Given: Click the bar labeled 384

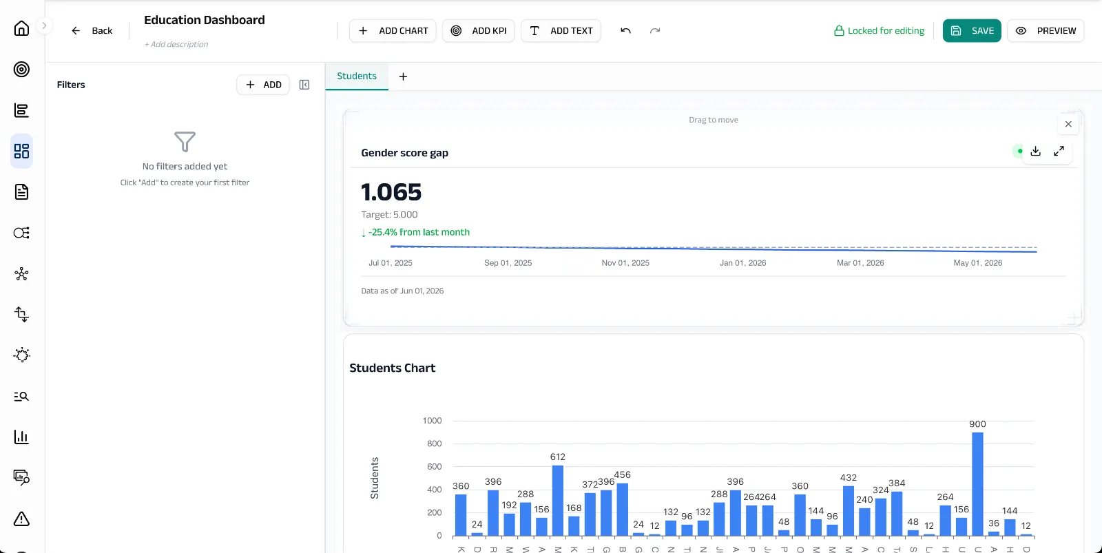Looking at the screenshot, I should coord(897,513).
